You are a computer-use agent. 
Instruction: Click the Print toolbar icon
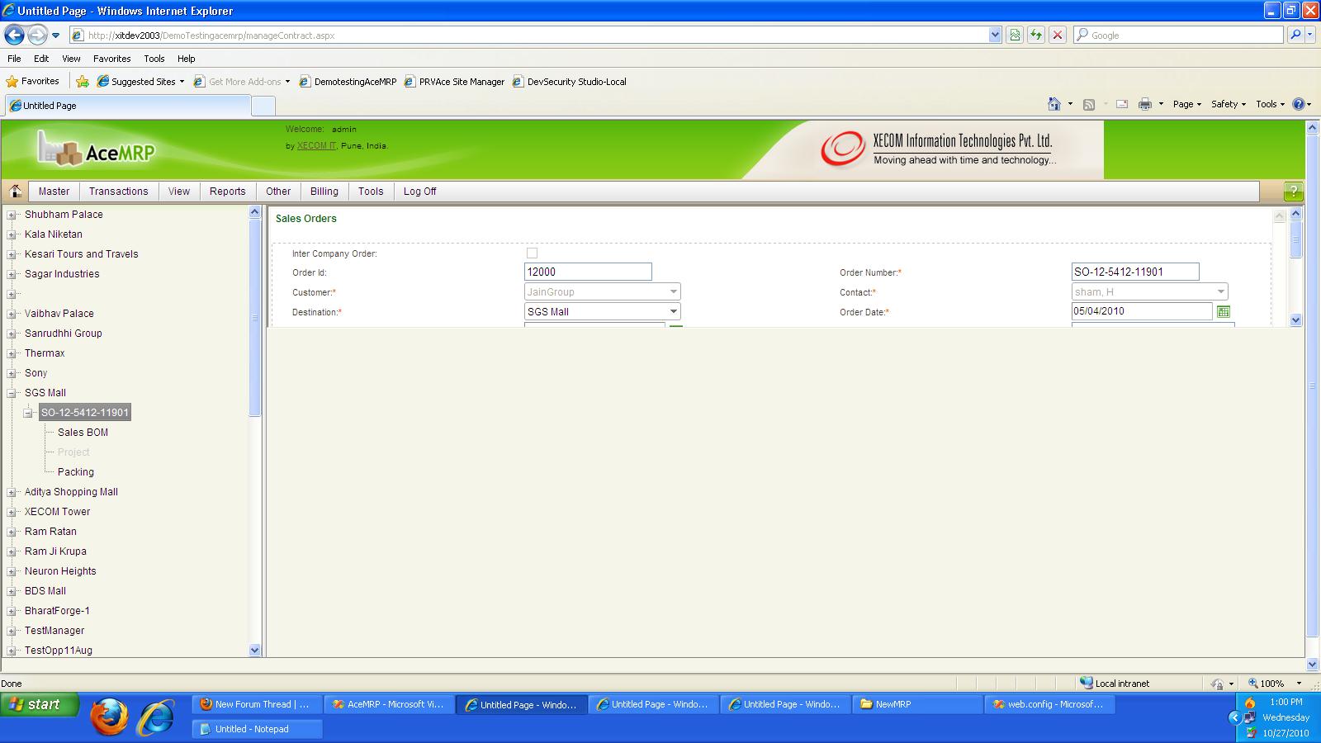(1145, 104)
